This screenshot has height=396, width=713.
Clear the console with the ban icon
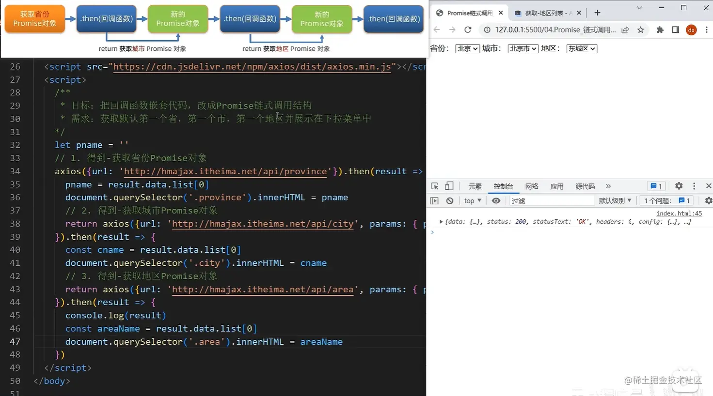click(450, 200)
